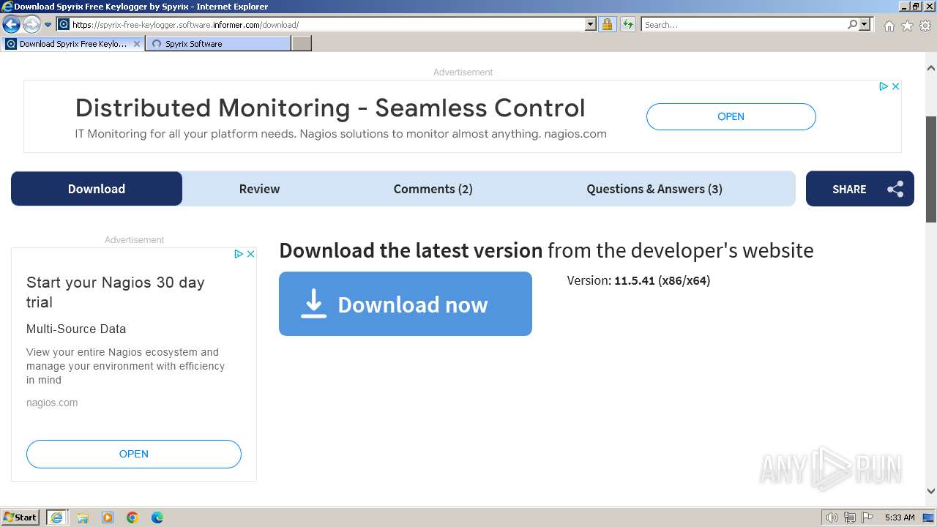
Task: Open Internet Explorer from the taskbar
Action: pyautogui.click(x=57, y=517)
